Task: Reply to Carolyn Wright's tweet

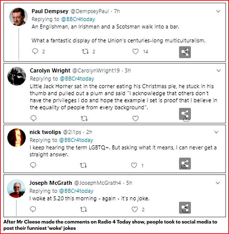Action: 34,118
